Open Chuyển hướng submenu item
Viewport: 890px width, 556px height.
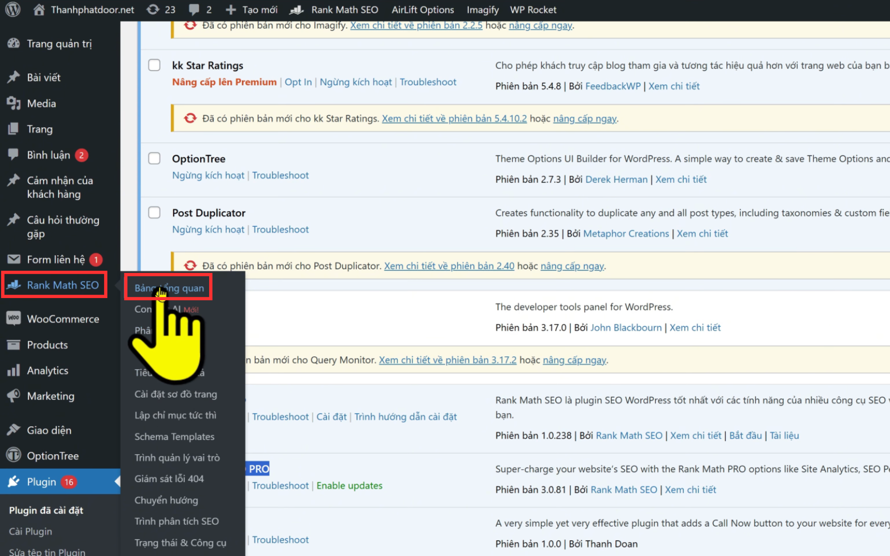pos(166,500)
